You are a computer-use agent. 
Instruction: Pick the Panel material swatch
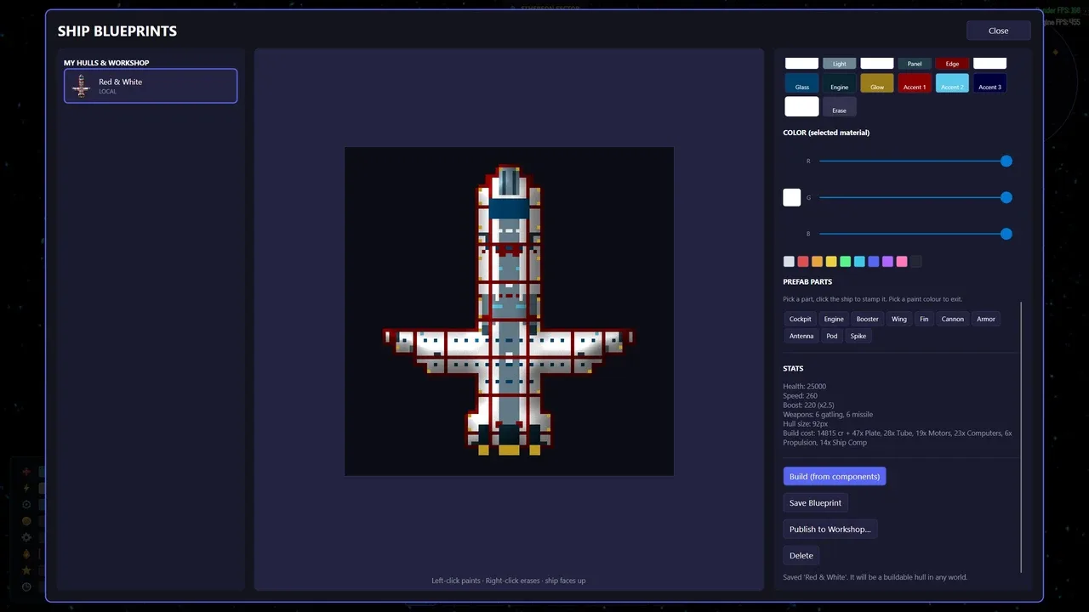pyautogui.click(x=915, y=63)
